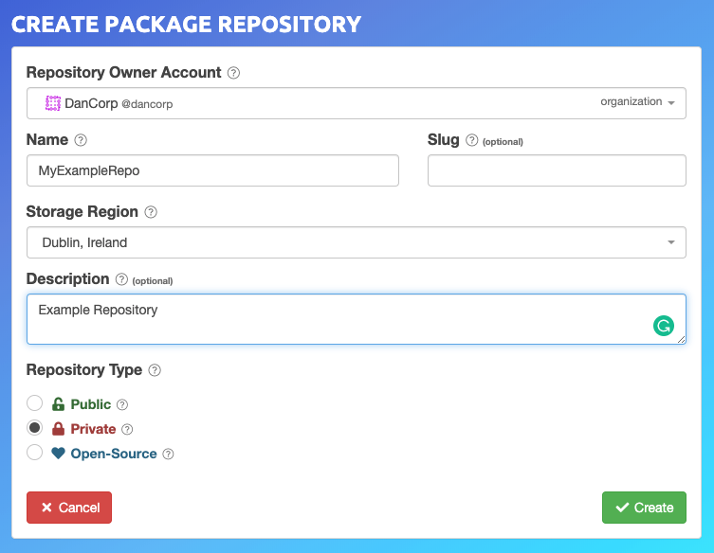Click help icon beside Repository Owner Account
The height and width of the screenshot is (553, 714).
233,73
